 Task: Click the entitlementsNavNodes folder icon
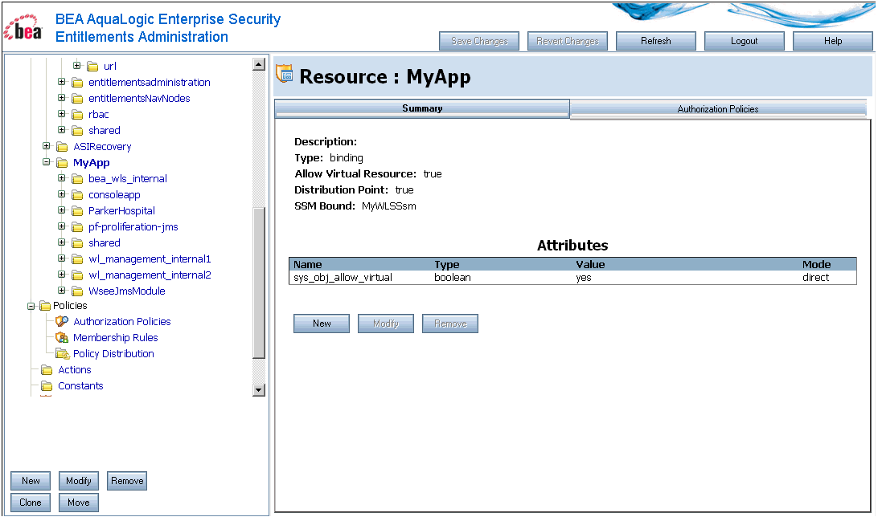pyautogui.click(x=77, y=99)
